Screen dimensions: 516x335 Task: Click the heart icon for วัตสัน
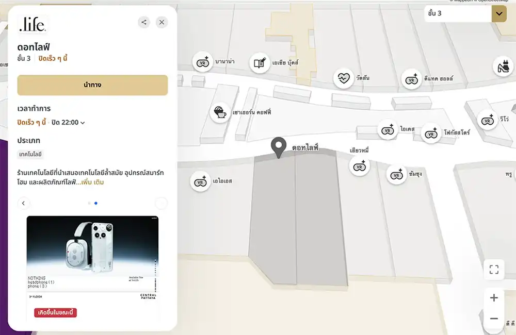[x=344, y=78]
